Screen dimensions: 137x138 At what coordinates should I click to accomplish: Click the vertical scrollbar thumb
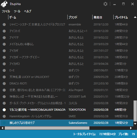135,111
